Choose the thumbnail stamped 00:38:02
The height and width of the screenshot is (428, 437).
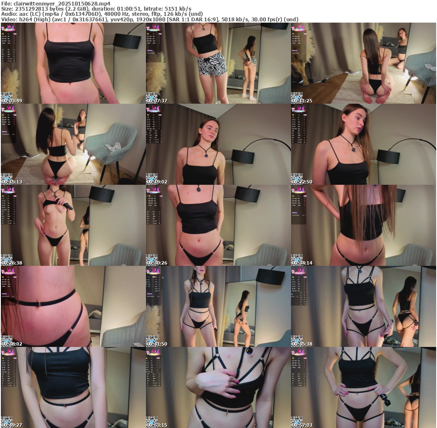(x=73, y=306)
